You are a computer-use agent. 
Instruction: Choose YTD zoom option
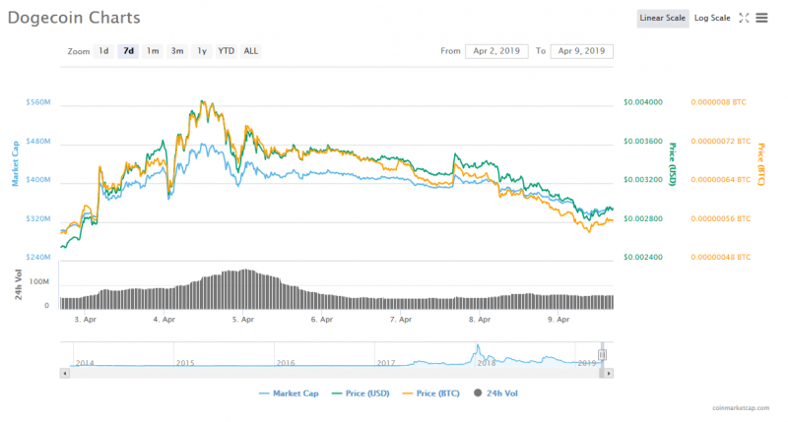tap(227, 50)
